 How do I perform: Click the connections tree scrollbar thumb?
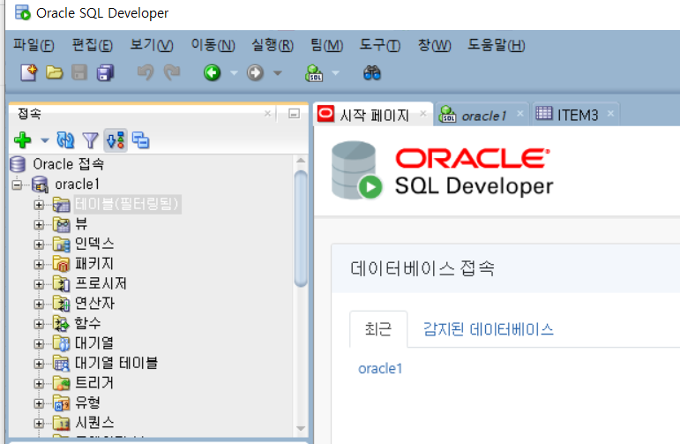tap(301, 229)
